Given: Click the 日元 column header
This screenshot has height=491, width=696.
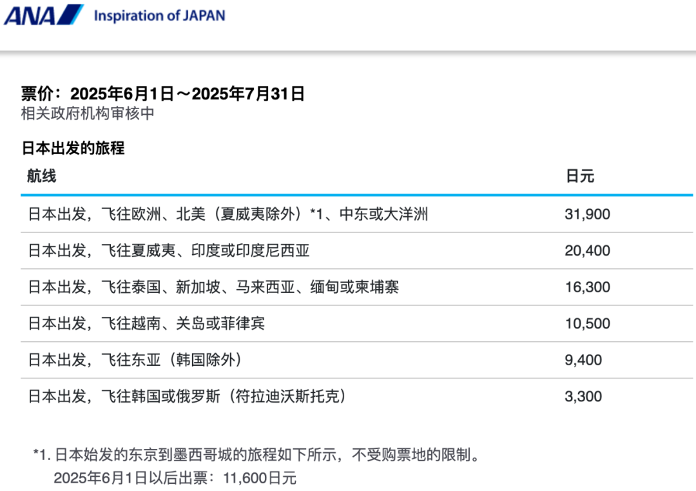Looking at the screenshot, I should click(580, 176).
